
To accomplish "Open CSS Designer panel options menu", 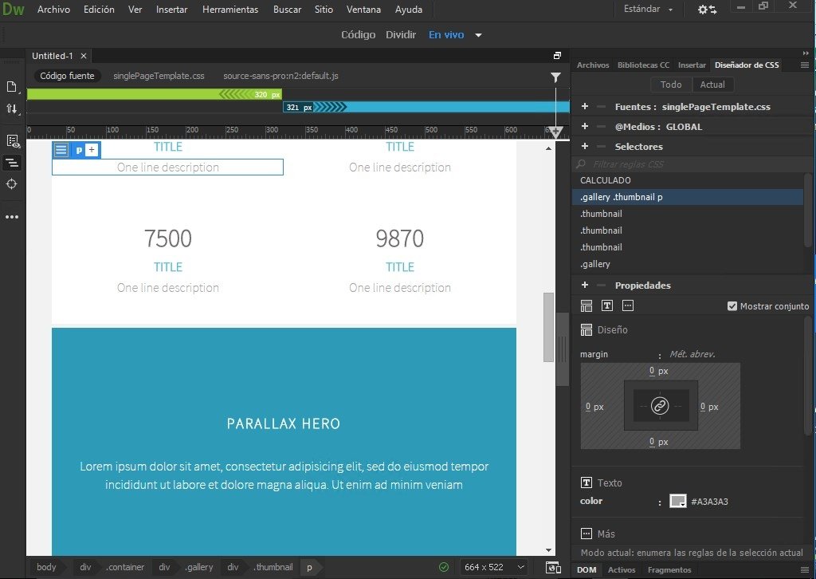I will click(x=805, y=65).
